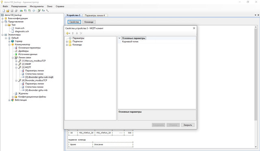Click the Сервер globe icon in tree
Screen dimensions: 260x151
pyautogui.click(x=13, y=41)
